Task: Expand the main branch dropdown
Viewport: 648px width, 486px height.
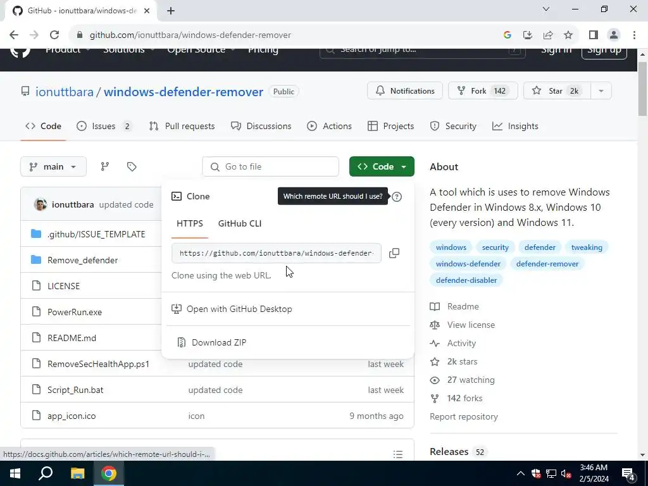Action: coord(53,166)
